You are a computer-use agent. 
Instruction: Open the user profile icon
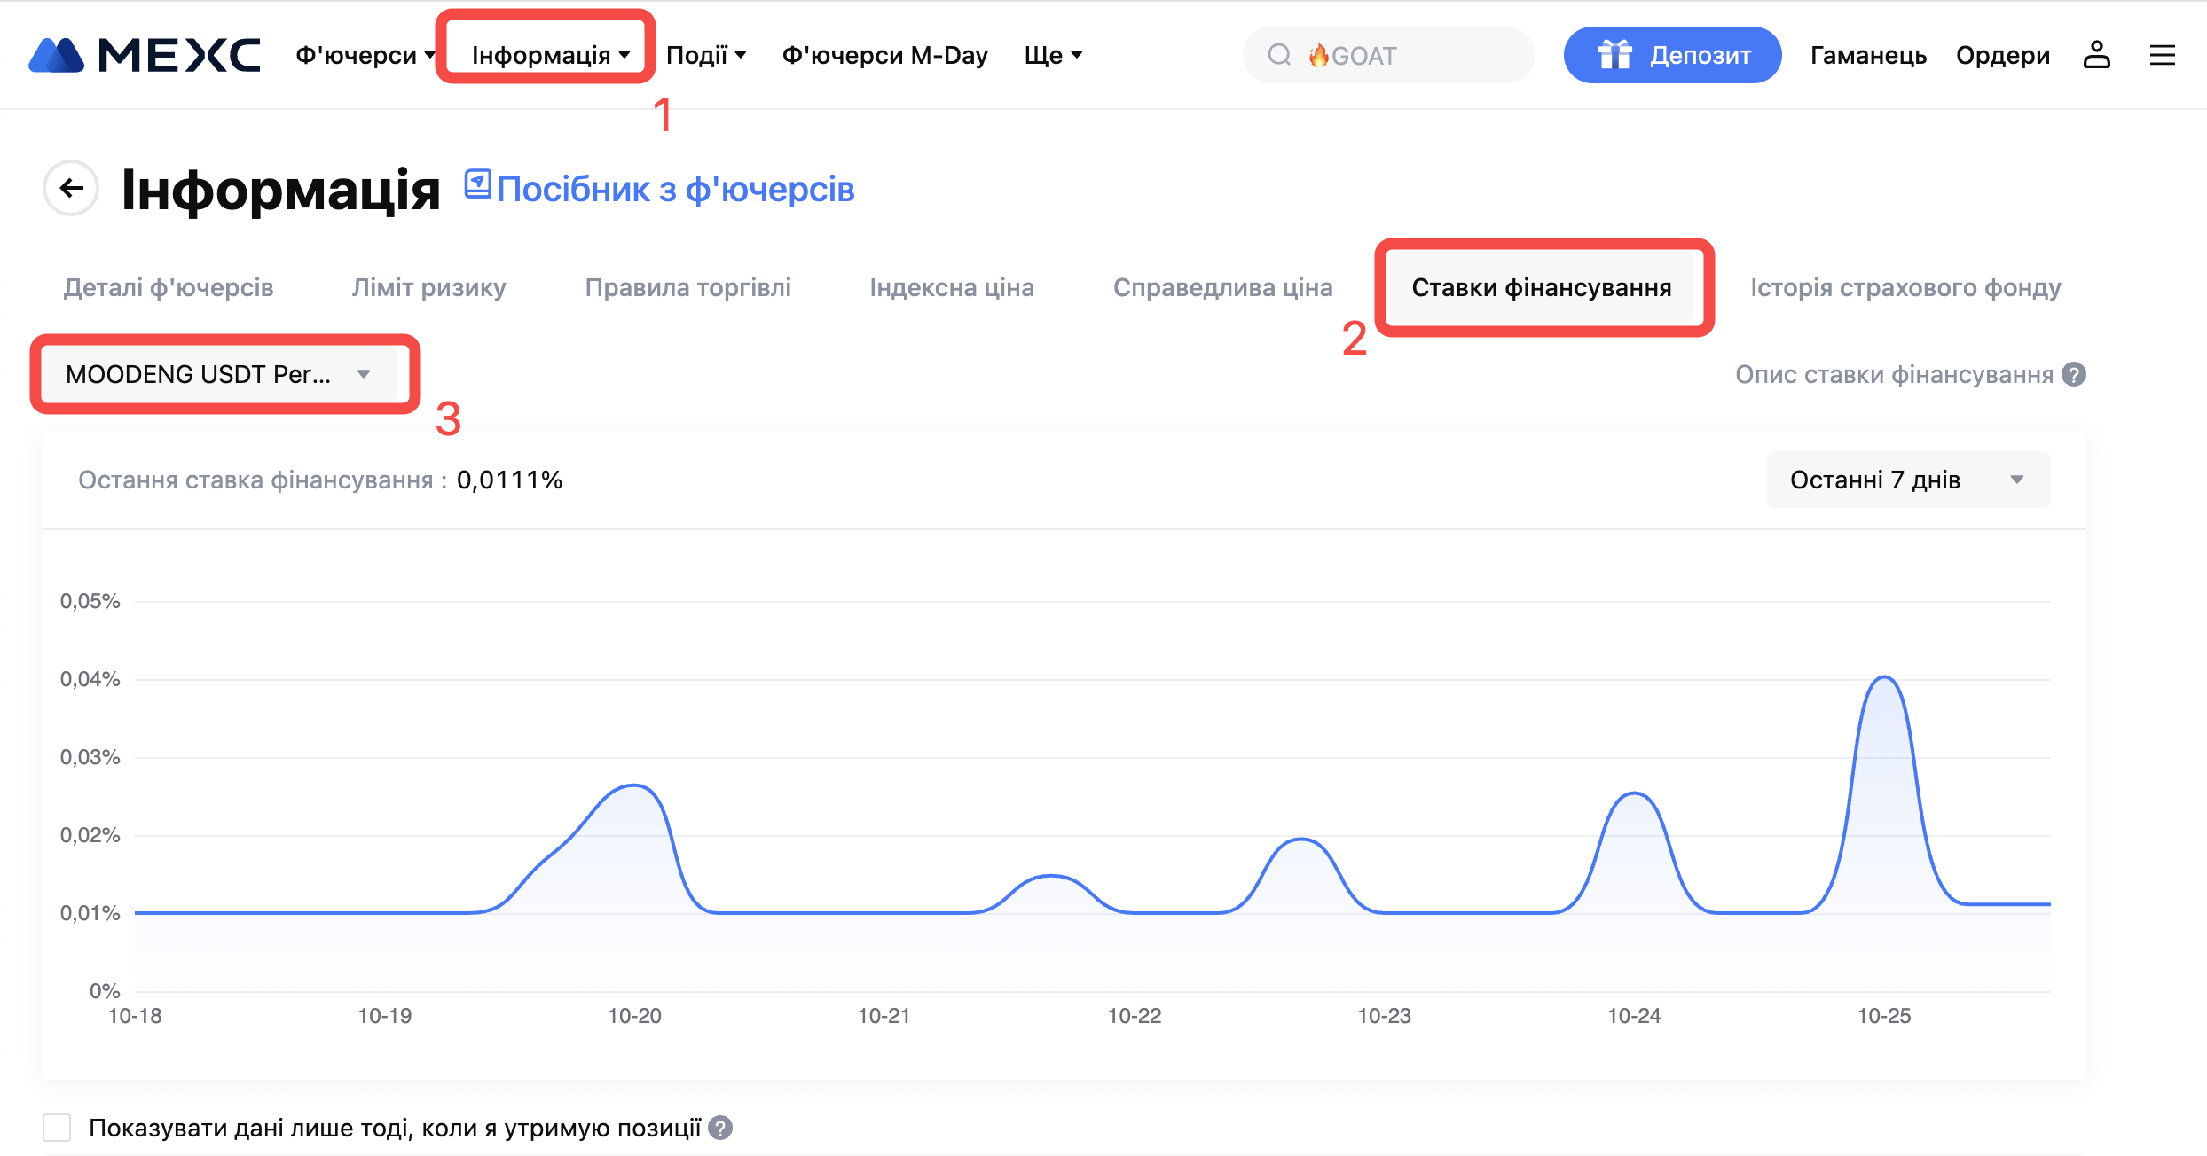2096,55
